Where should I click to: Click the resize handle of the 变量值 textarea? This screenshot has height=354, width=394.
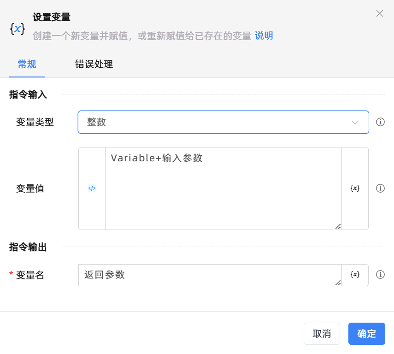[338, 226]
